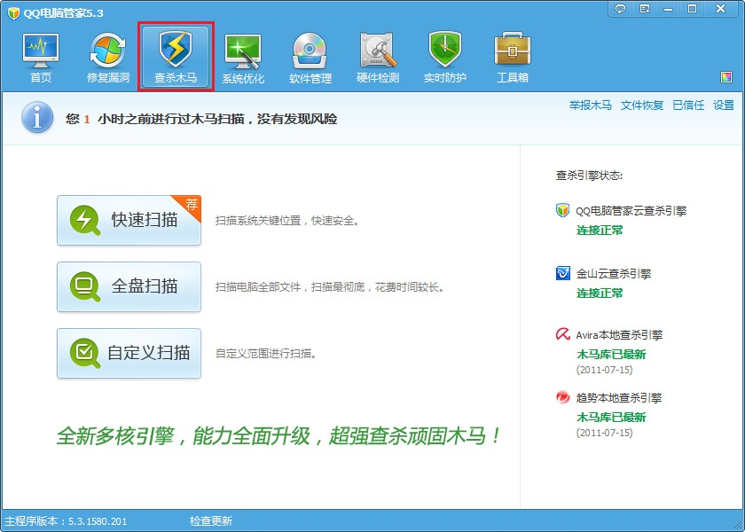Select the 系统优化 system optimization icon

coord(243,58)
